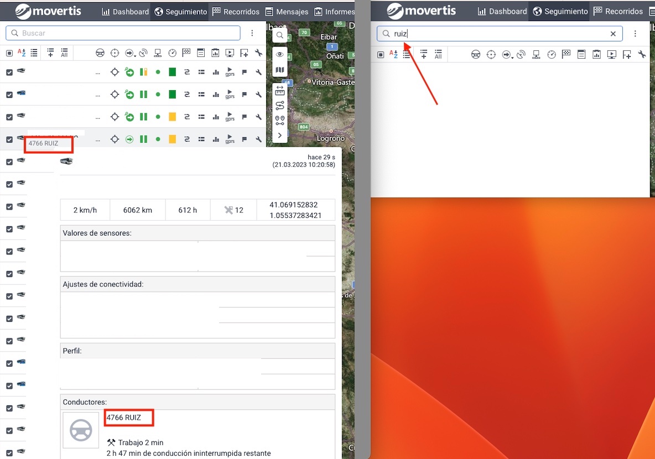Click the crosshair locate icon in the 4766 RUIZ row
Screen dimensions: 655x459
(x=115, y=139)
